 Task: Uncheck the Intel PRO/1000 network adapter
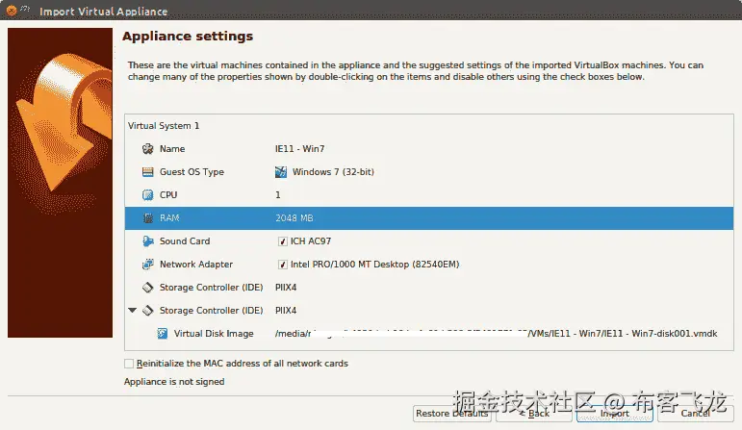pyautogui.click(x=282, y=265)
